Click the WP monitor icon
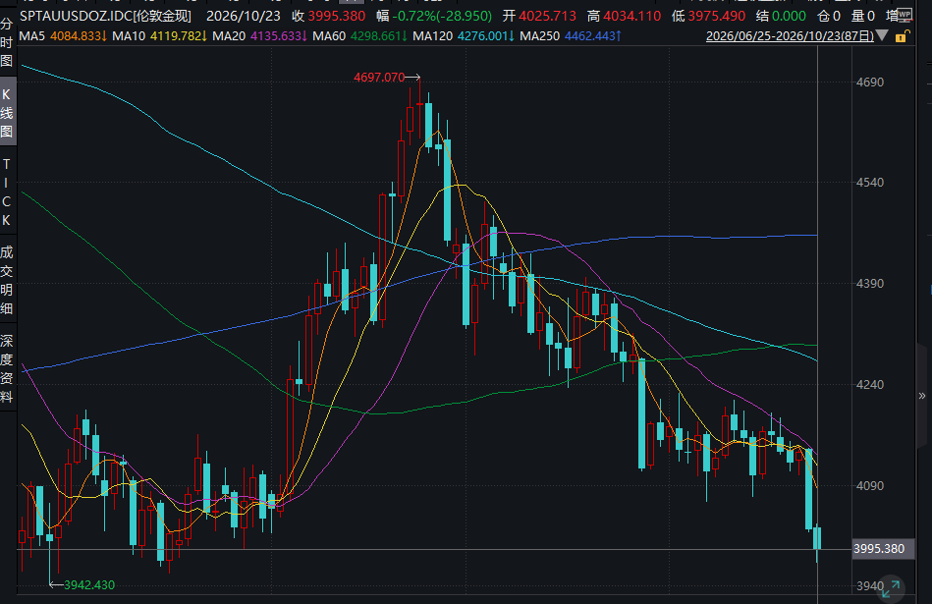The image size is (932, 604). (905, 15)
